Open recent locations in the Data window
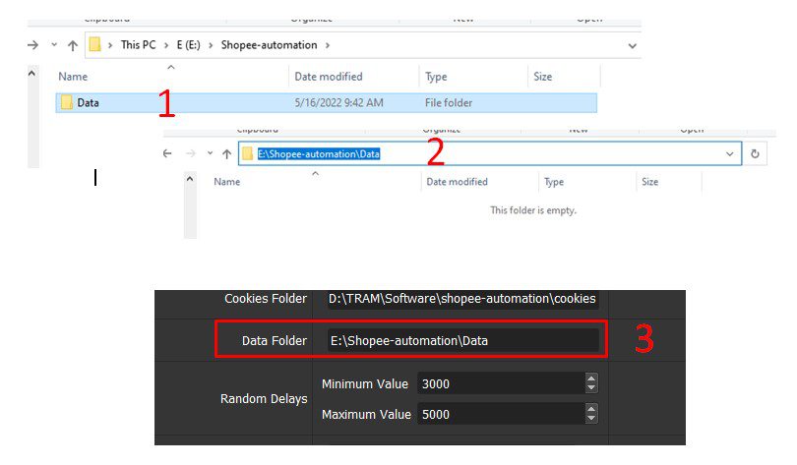 pos(210,152)
